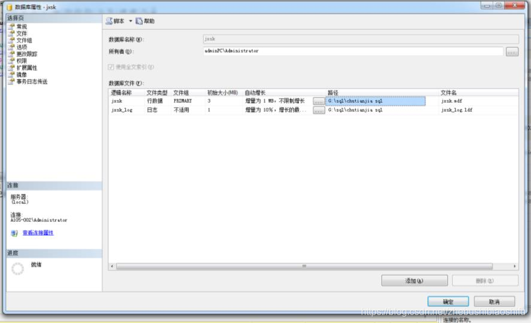Click the PRIMARY filegroup cell
The image size is (531, 323).
(x=189, y=101)
